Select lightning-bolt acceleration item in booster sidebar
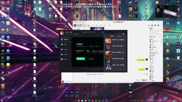Screen dimensions: 182x102 64,40
